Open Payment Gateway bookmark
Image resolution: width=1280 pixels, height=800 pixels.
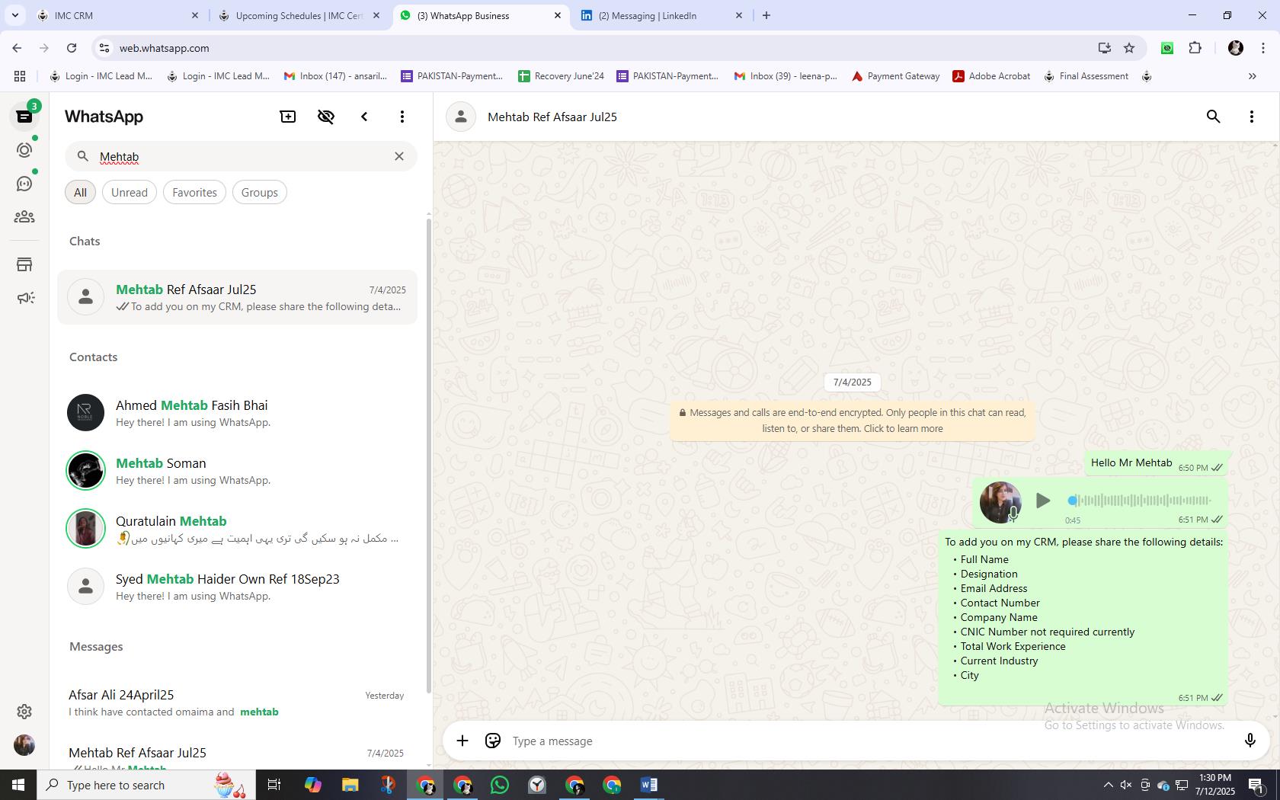[895, 76]
